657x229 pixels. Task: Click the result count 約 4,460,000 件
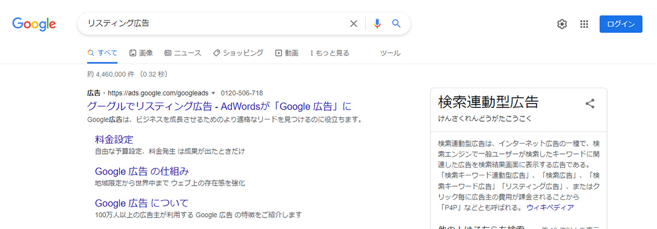(111, 74)
